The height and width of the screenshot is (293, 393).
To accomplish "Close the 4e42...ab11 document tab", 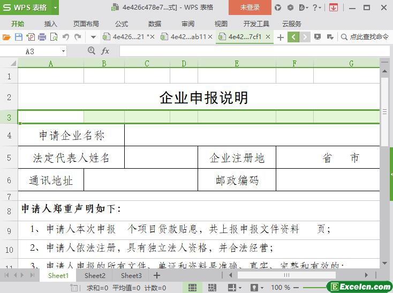I will 210,37.
